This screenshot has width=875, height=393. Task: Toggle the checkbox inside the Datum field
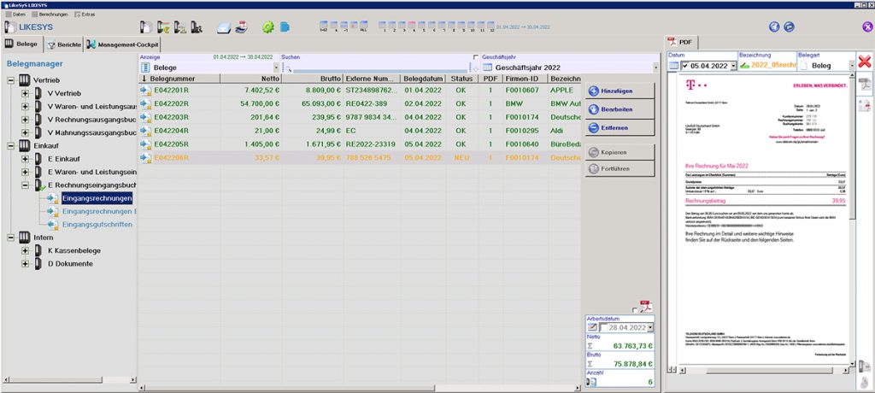(x=685, y=66)
